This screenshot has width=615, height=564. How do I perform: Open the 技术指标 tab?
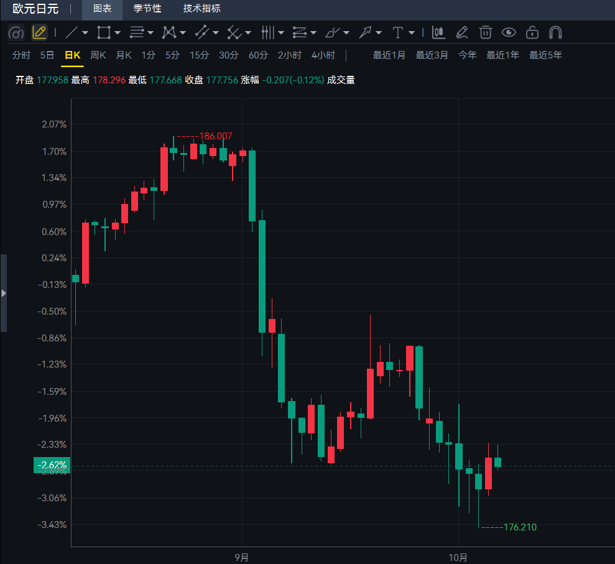201,9
